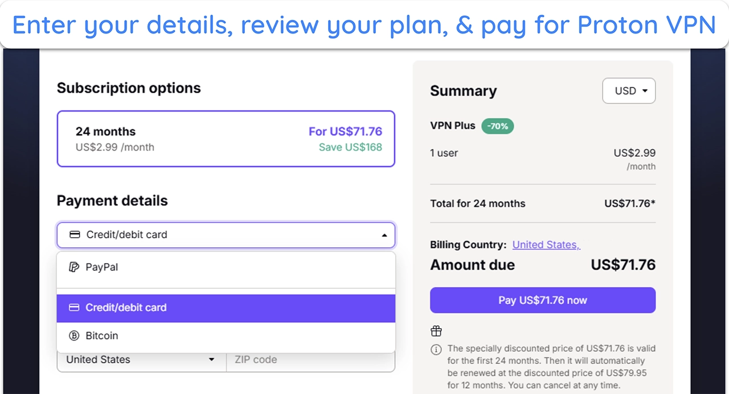Click the Bitcoin symbol icon
The height and width of the screenshot is (394, 729).
pyautogui.click(x=74, y=336)
